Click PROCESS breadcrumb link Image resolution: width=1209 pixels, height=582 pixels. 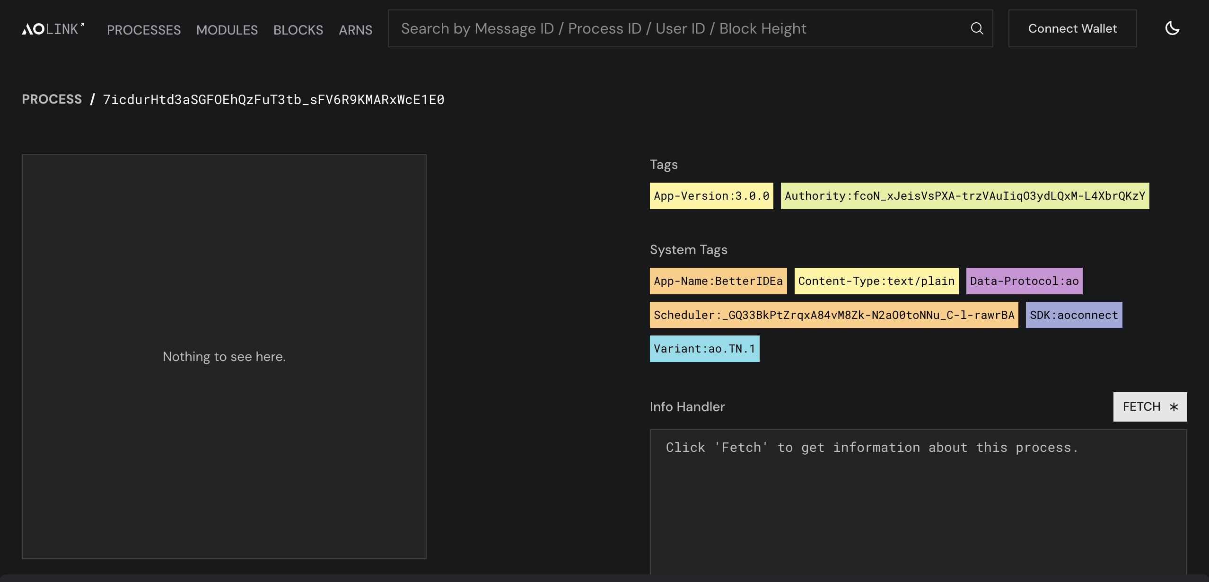52,99
